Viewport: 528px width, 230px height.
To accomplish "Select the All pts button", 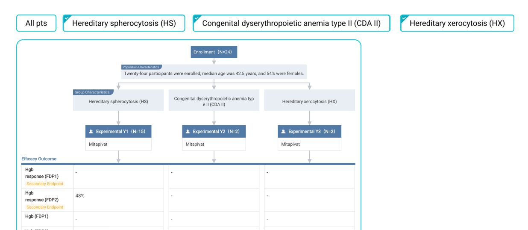I will click(36, 23).
